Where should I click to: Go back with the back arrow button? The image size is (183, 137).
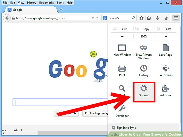tap(7, 18)
